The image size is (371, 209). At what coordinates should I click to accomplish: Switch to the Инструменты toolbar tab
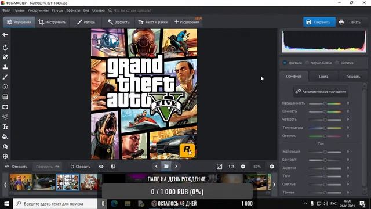click(x=52, y=22)
